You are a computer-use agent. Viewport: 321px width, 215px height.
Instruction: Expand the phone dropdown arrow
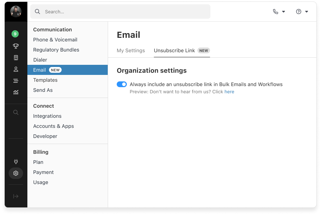tap(284, 12)
